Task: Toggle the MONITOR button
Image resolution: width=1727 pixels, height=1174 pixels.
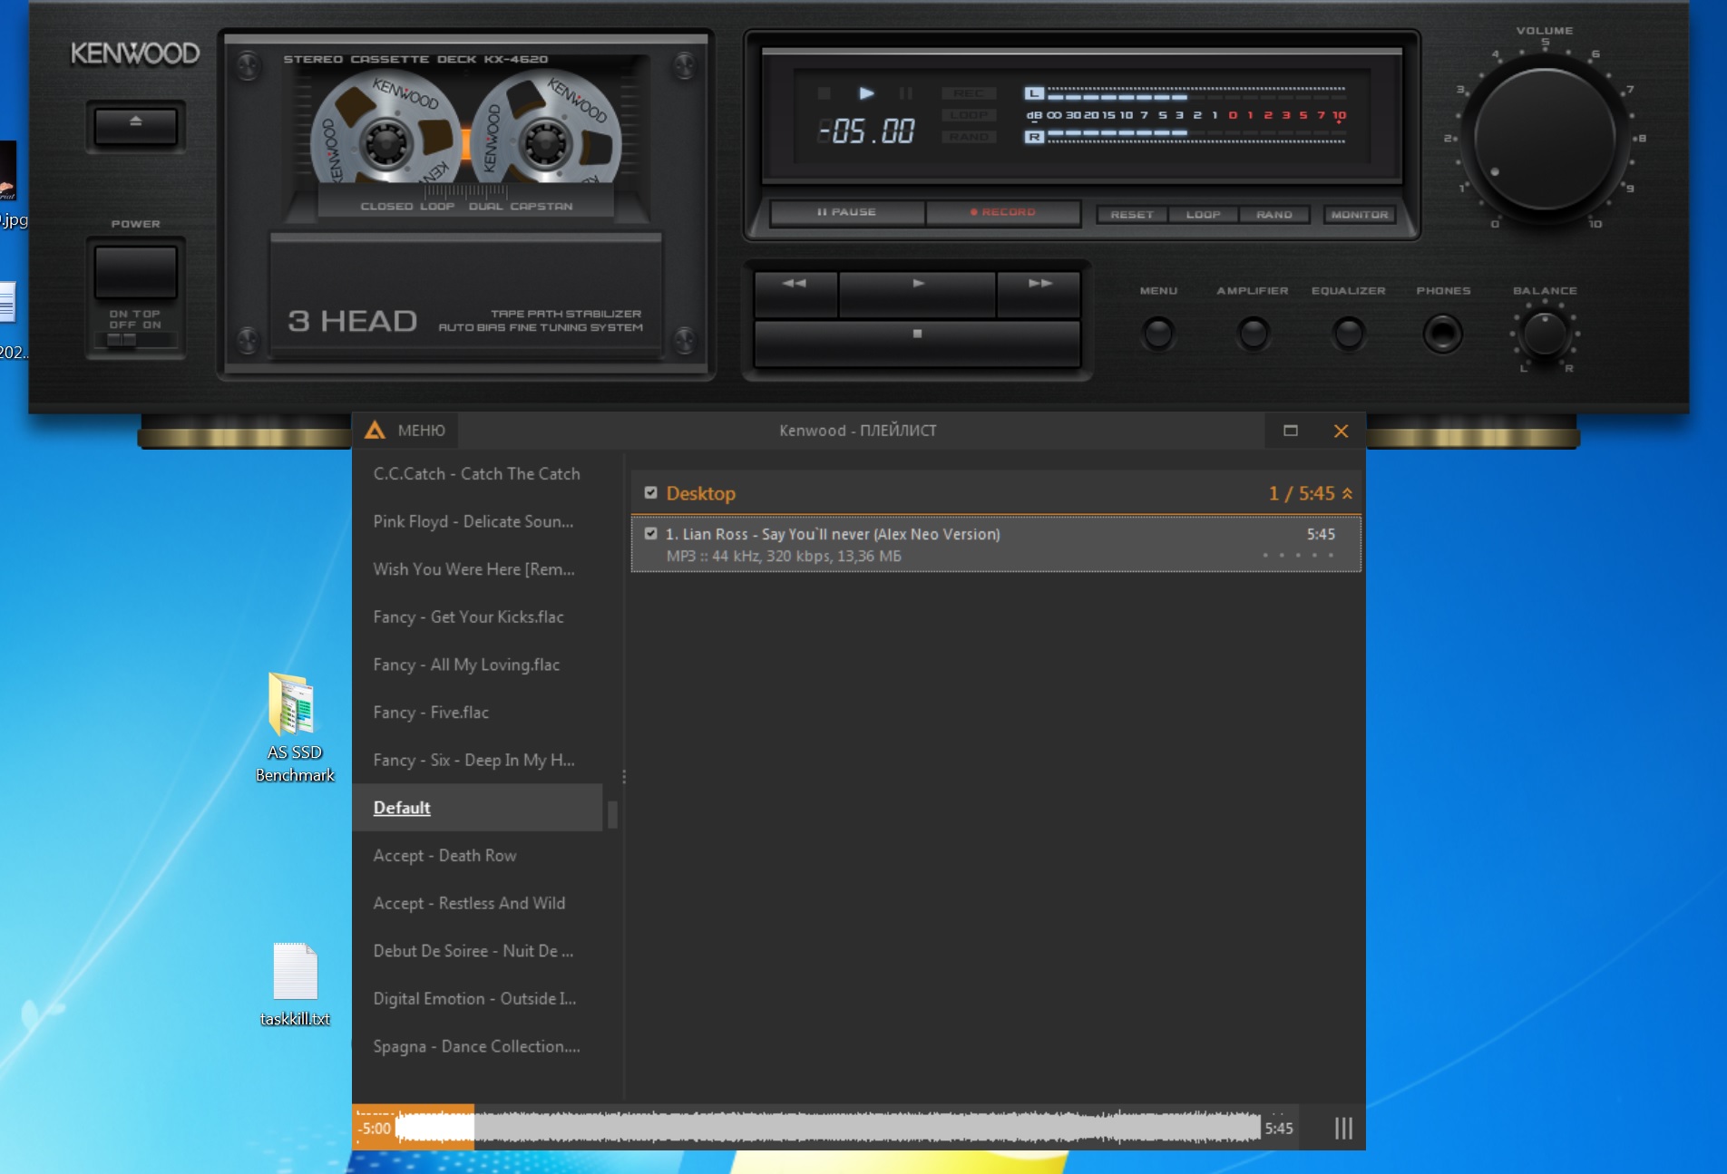Action: [x=1359, y=215]
